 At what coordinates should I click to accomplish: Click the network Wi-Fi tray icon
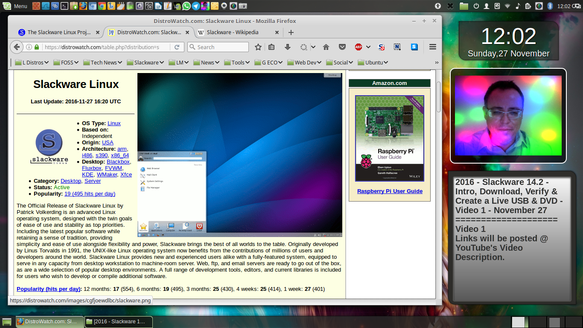click(x=507, y=6)
